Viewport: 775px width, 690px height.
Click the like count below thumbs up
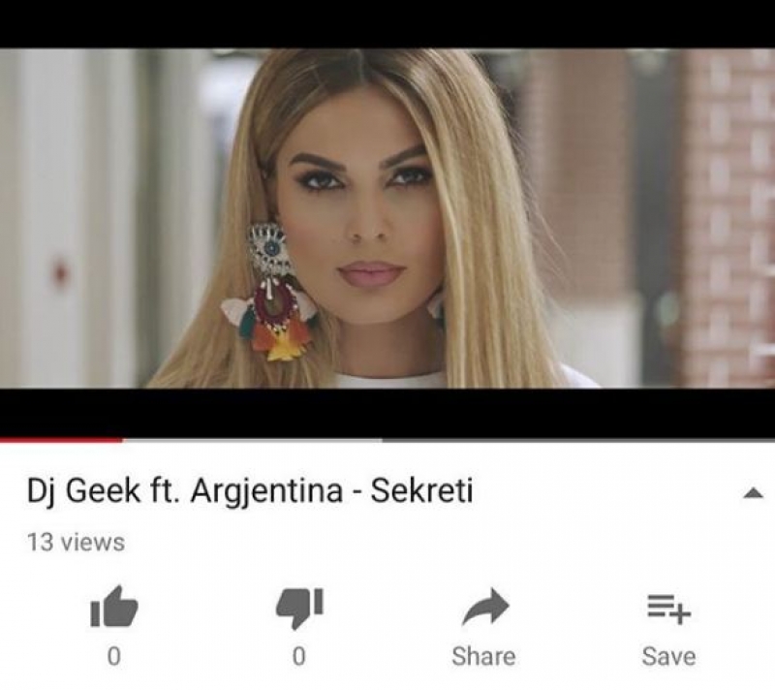coord(113,657)
